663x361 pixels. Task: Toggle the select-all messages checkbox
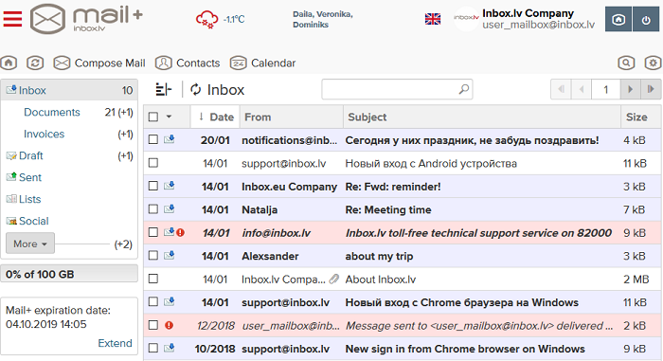[x=153, y=117]
